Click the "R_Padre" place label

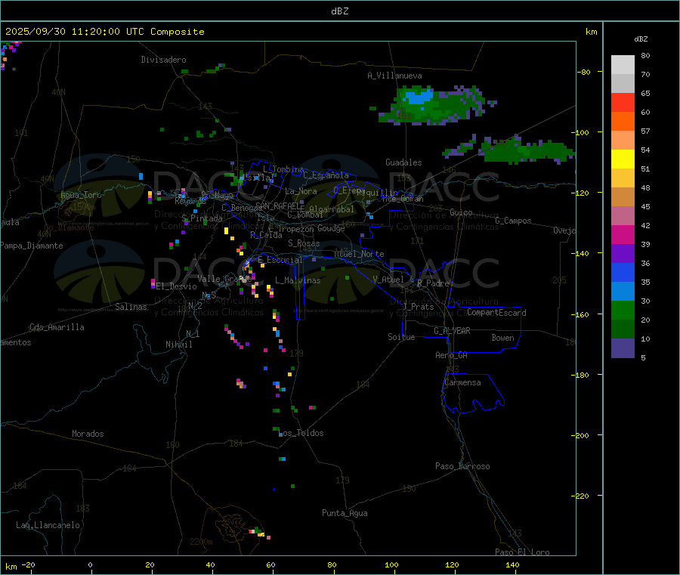433,283
